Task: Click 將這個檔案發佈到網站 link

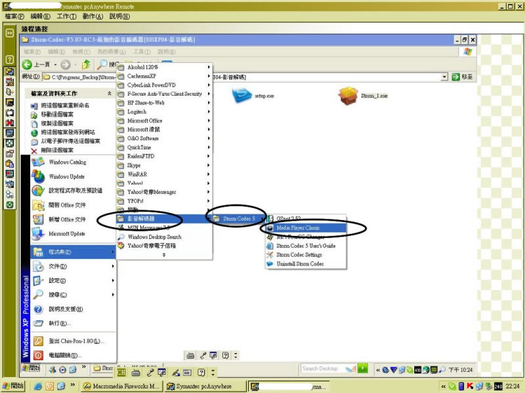Action: (68, 132)
